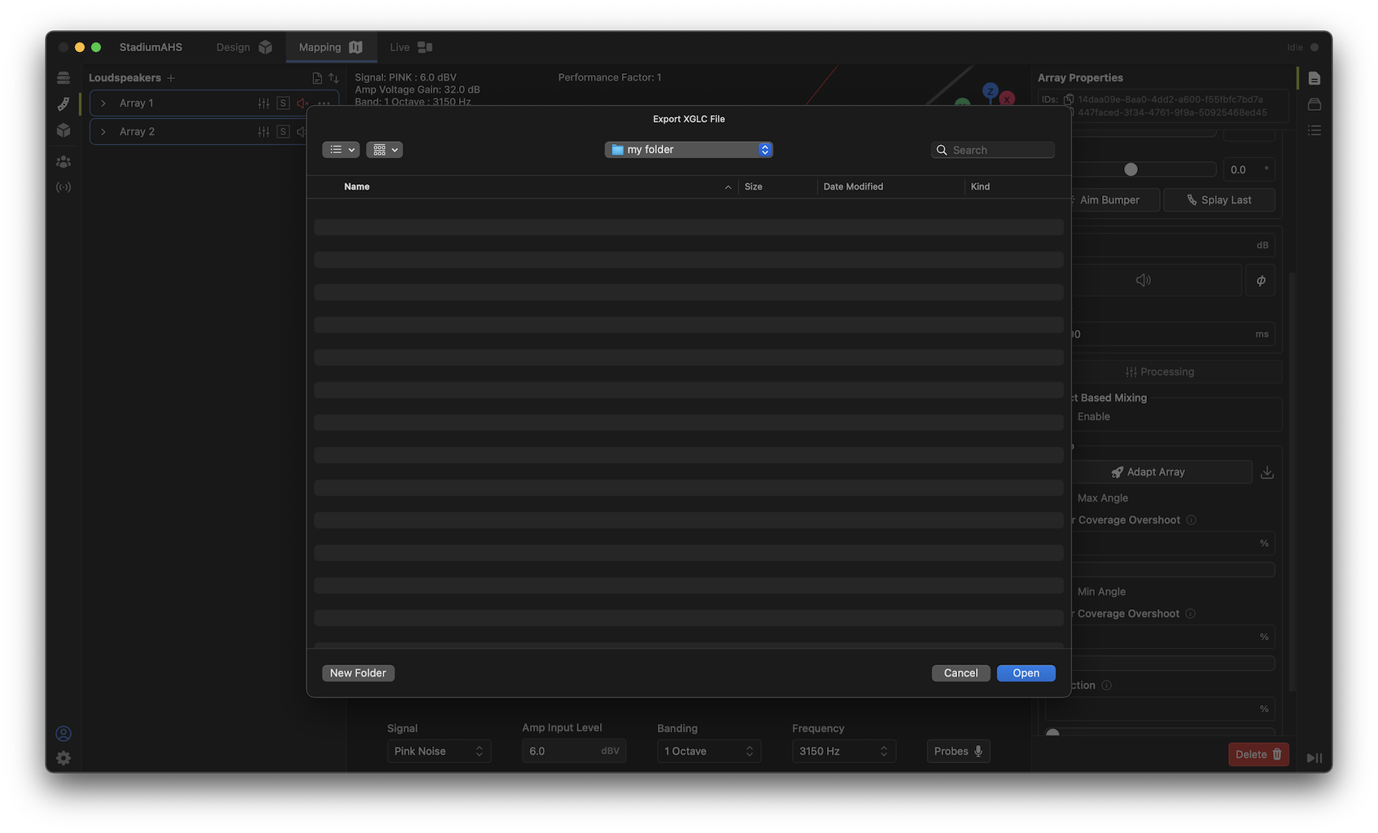
Task: Open the Array 1 processing mixer icon
Action: click(264, 103)
